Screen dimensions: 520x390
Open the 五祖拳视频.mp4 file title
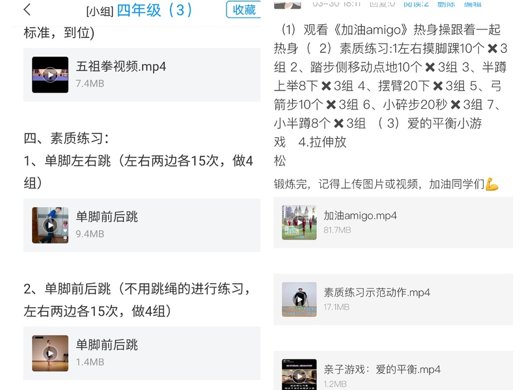click(x=121, y=66)
